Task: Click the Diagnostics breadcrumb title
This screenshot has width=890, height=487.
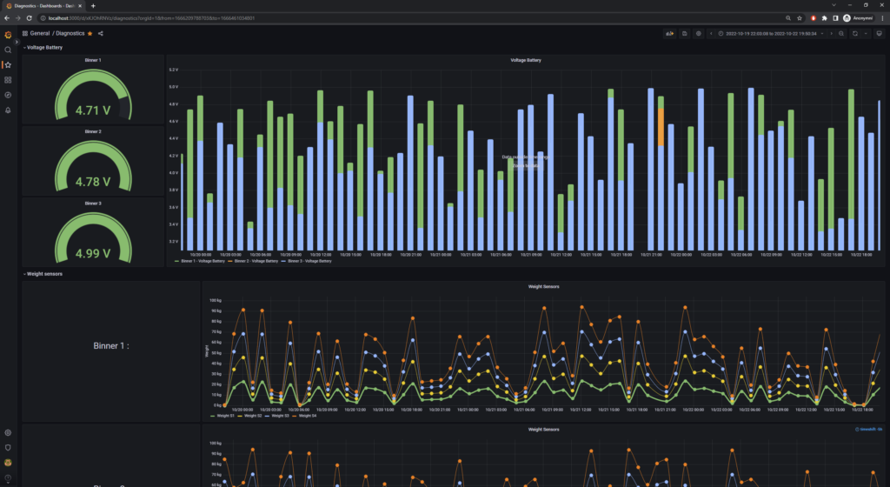Action: (x=70, y=34)
